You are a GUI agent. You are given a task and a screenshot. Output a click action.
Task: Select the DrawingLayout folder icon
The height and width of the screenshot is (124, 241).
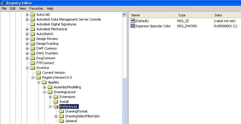[50, 92]
